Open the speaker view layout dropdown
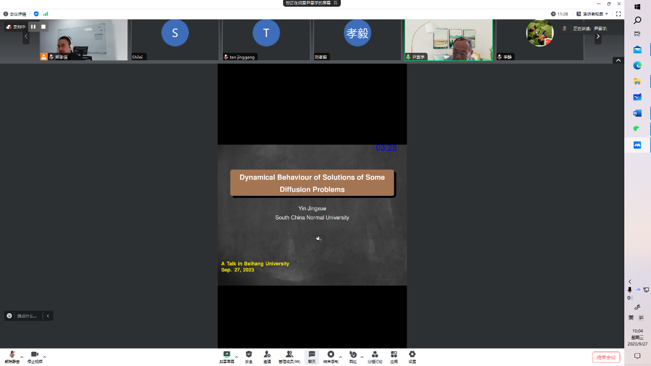Screen dimensions: 651x366 tap(592, 14)
